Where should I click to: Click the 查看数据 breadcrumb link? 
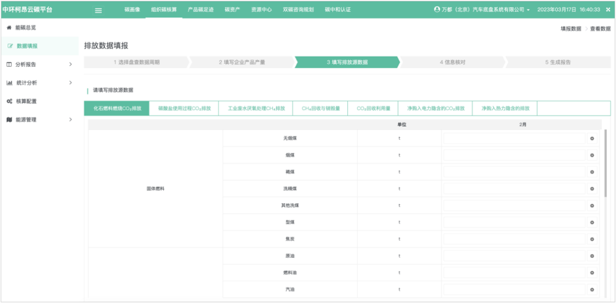600,29
